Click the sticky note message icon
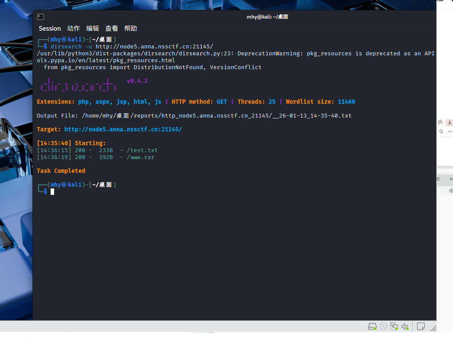 [421, 327]
